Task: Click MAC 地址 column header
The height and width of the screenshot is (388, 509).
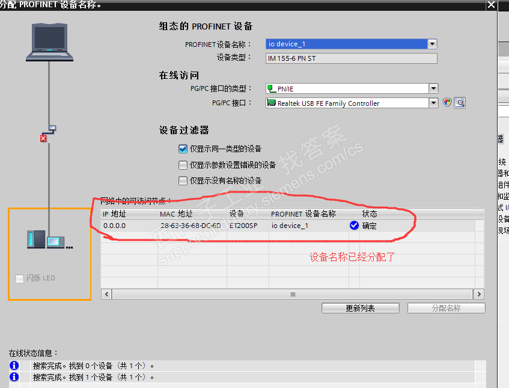Action: 192,214
